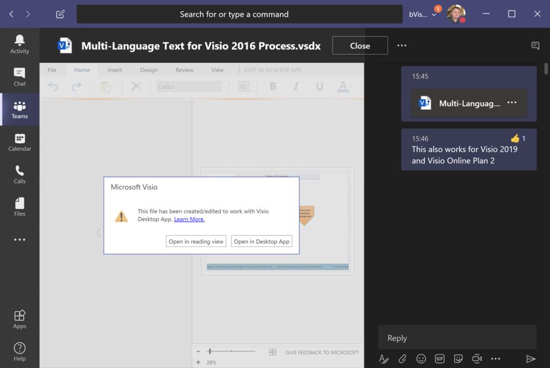This screenshot has height=368, width=550.
Task: Send the reply with the arrow icon
Action: point(531,359)
